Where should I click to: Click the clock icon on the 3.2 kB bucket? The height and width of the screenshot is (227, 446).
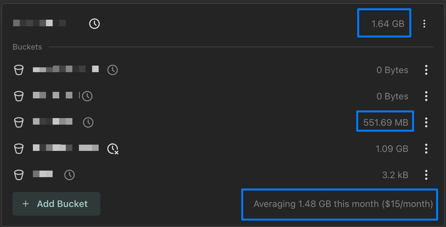pyautogui.click(x=69, y=175)
